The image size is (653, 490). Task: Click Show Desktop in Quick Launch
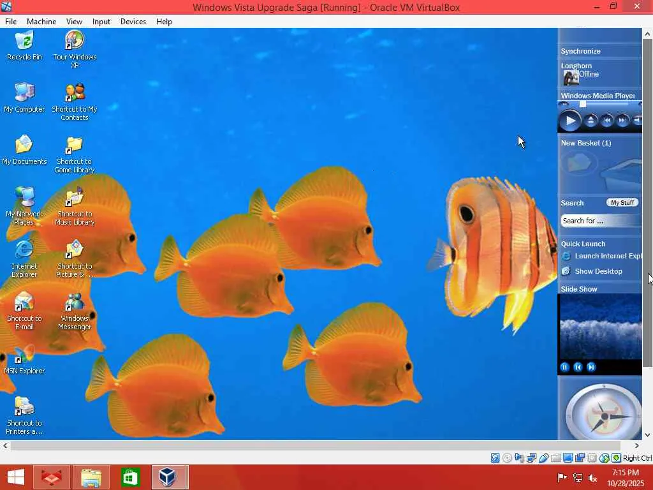592,271
